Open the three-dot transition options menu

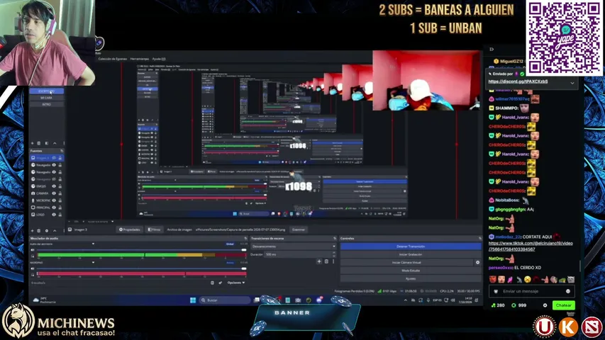tap(333, 261)
